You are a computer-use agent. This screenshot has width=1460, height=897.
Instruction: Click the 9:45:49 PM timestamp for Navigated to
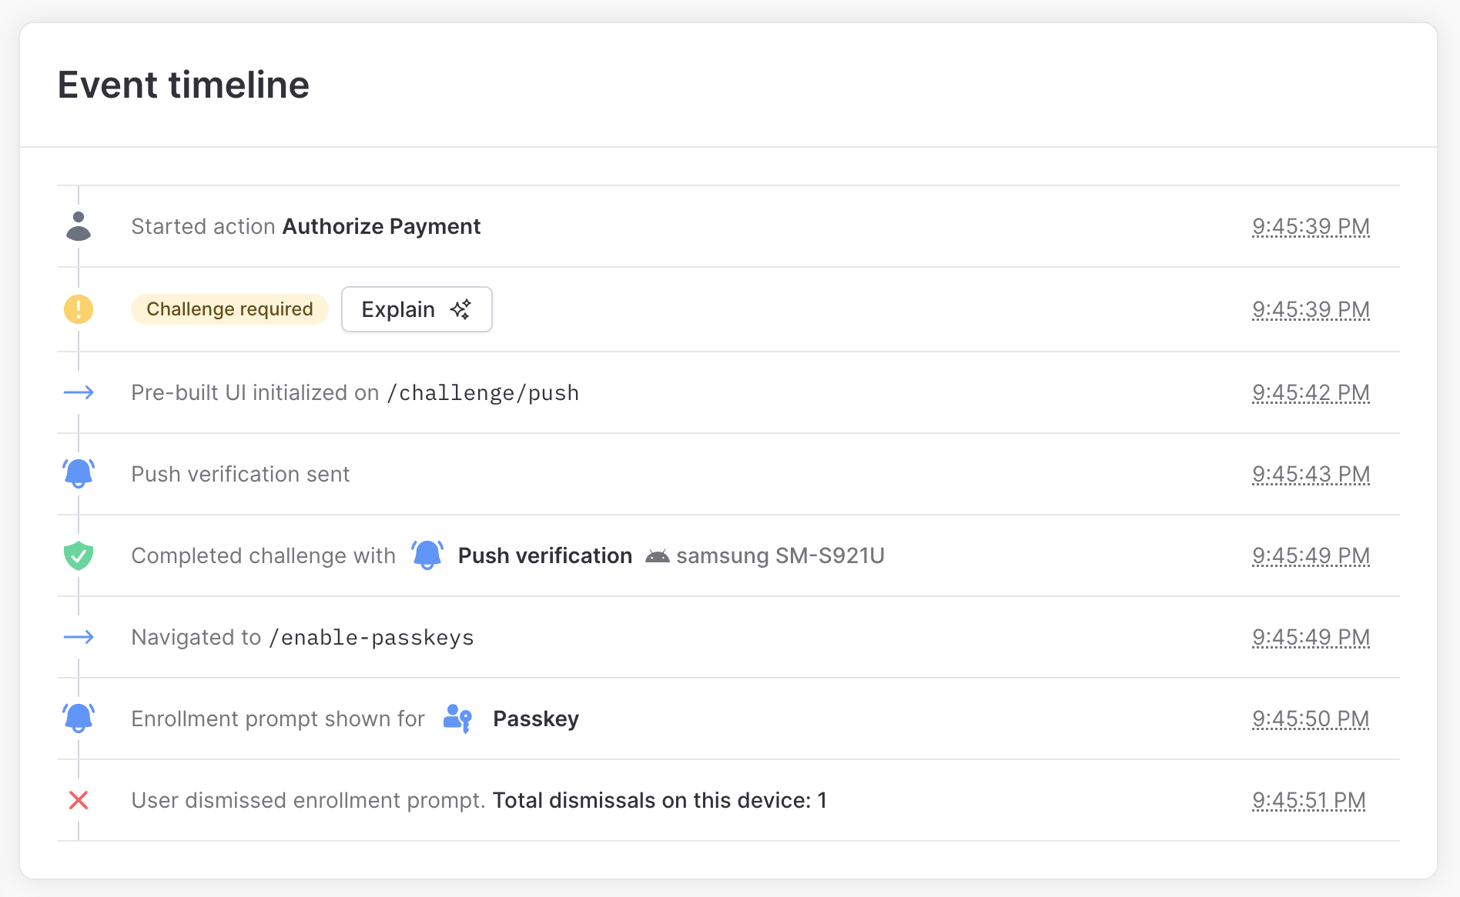(1311, 637)
